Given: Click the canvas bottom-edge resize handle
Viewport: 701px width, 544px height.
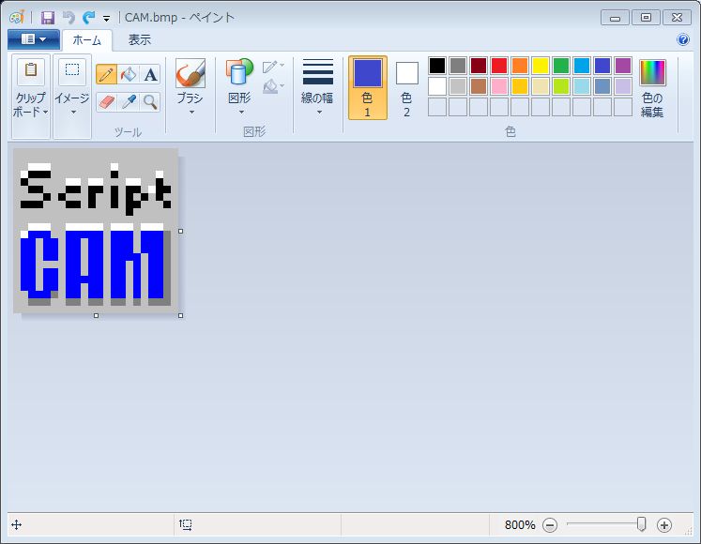Looking at the screenshot, I should point(96,315).
